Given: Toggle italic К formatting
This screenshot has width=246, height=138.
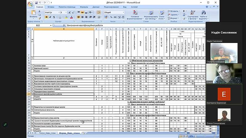Looking at the screenshot, I should [50, 17].
